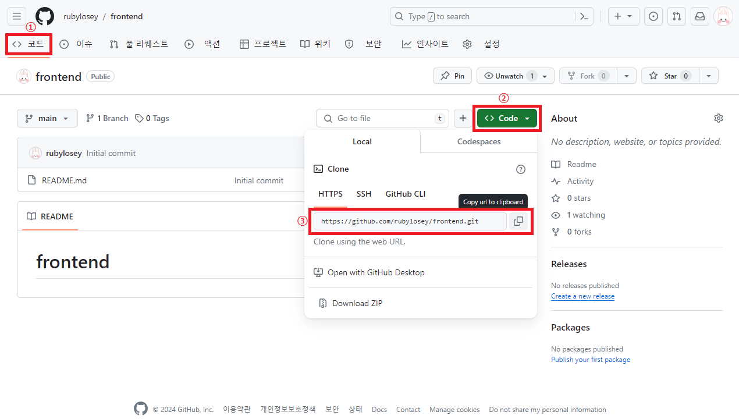Open the Readme link in About
The height and width of the screenshot is (419, 739).
(x=574, y=164)
